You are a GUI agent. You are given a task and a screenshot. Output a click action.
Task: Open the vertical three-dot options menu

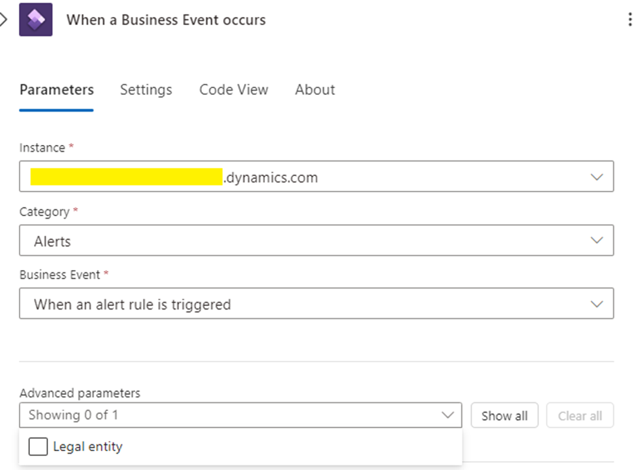coord(630,20)
